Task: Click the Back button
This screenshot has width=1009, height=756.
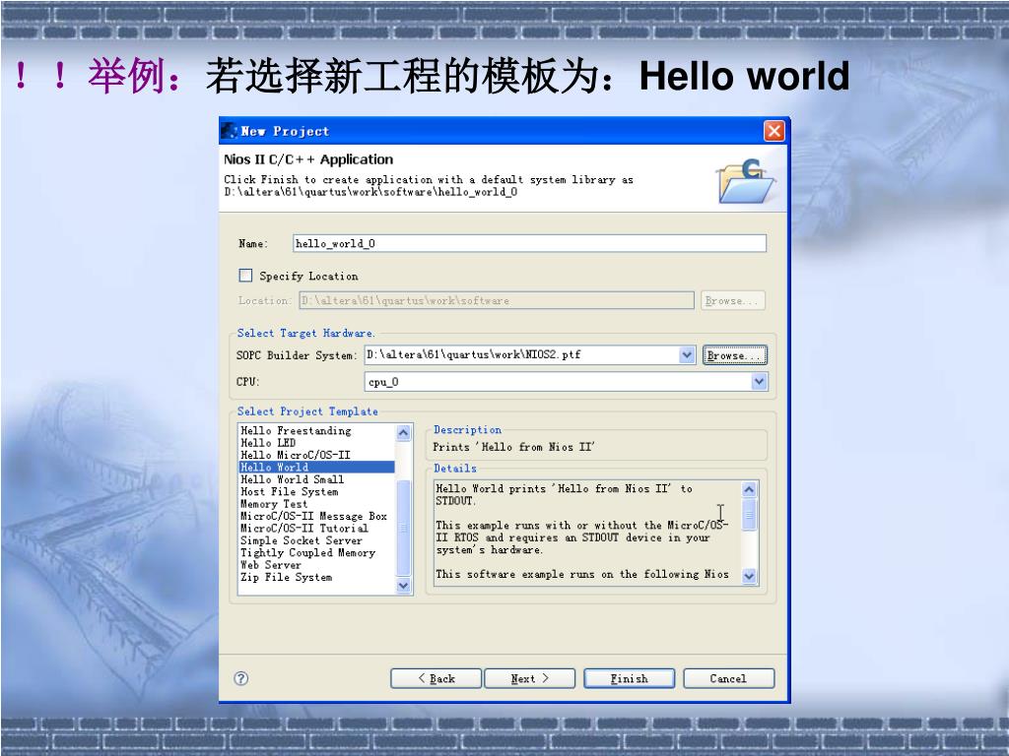Action: point(436,678)
